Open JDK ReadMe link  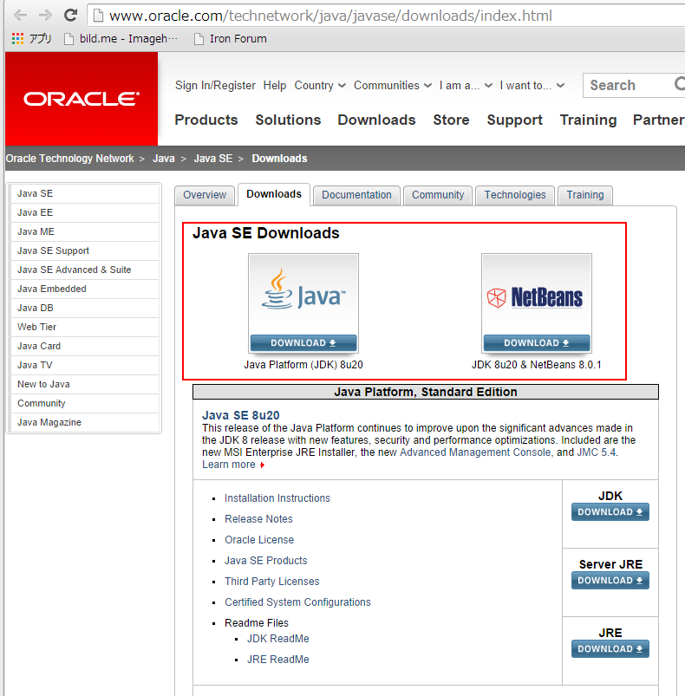pos(278,638)
